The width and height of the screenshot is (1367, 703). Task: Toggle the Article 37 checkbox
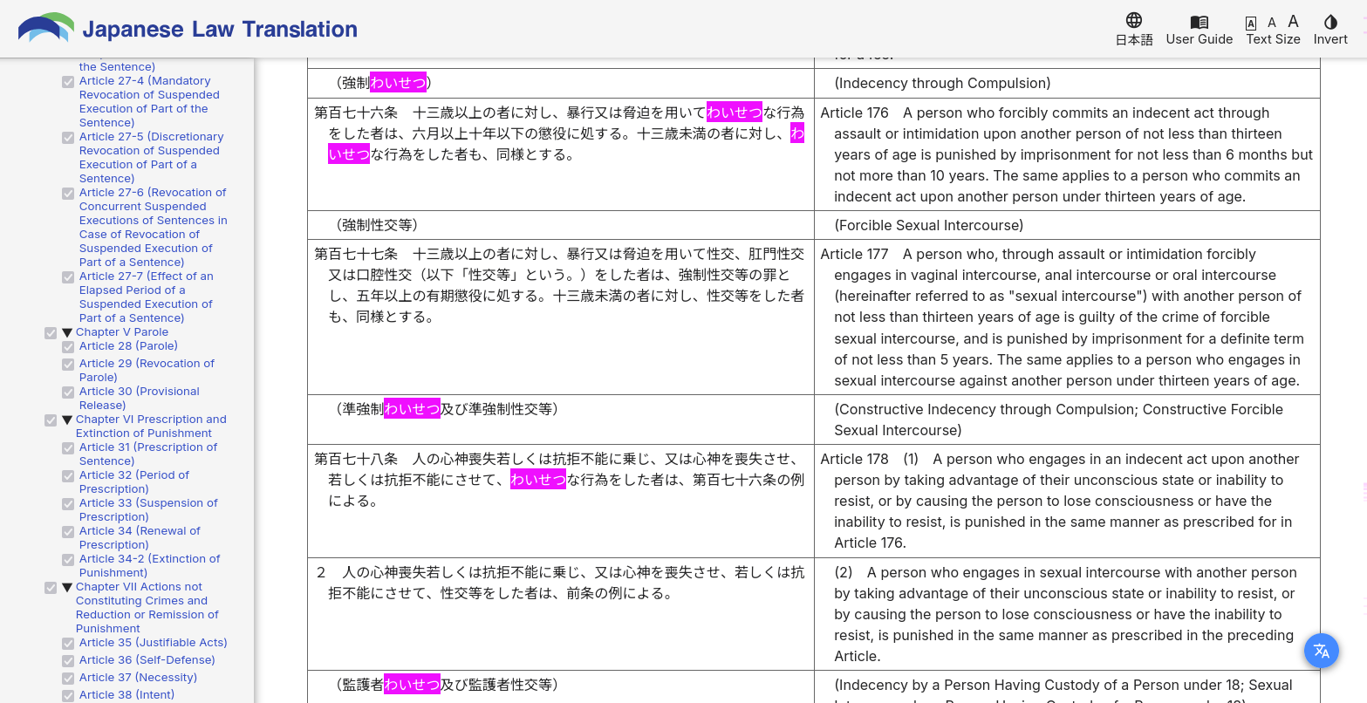68,679
